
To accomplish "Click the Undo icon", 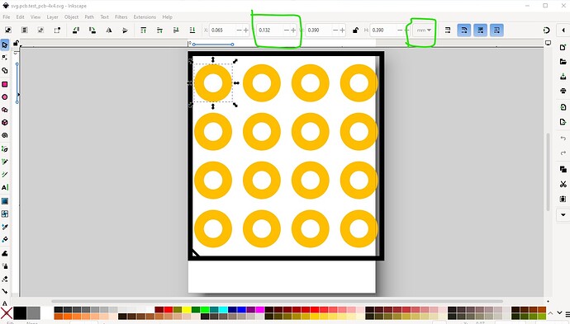I will pyautogui.click(x=563, y=139).
